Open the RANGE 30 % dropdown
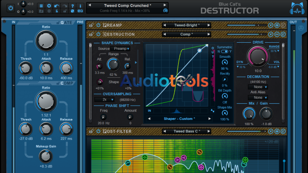The height and width of the screenshot is (173, 308). (x=275, y=51)
